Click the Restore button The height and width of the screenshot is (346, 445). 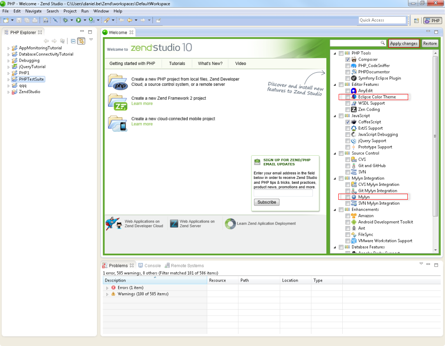click(x=430, y=43)
